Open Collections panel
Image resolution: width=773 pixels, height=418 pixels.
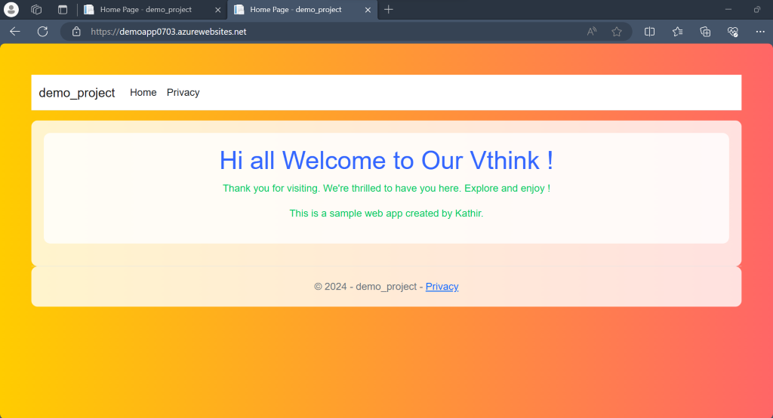pyautogui.click(x=705, y=32)
